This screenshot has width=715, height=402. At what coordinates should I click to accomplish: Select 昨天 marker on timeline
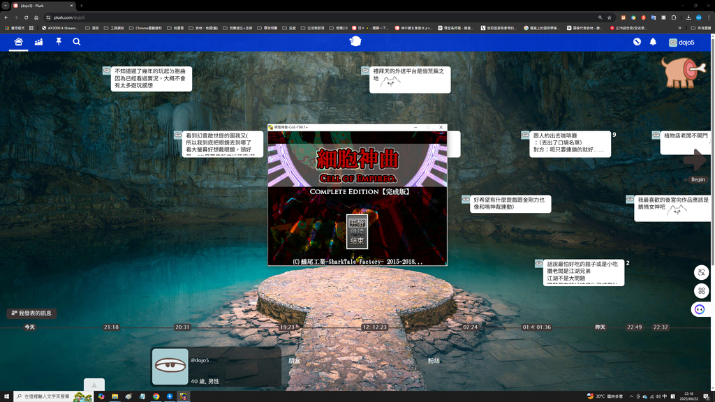coord(600,327)
